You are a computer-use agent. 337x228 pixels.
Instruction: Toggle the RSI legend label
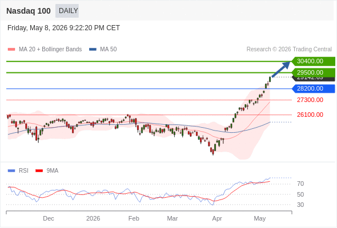pos(23,171)
